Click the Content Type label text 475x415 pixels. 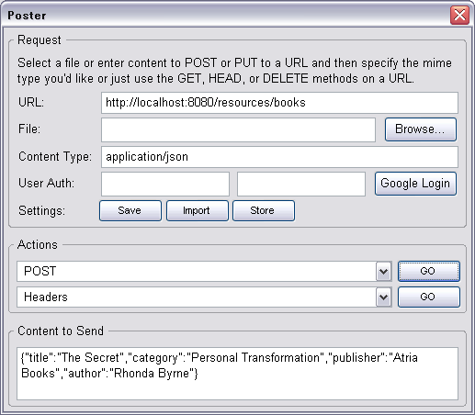(55, 157)
